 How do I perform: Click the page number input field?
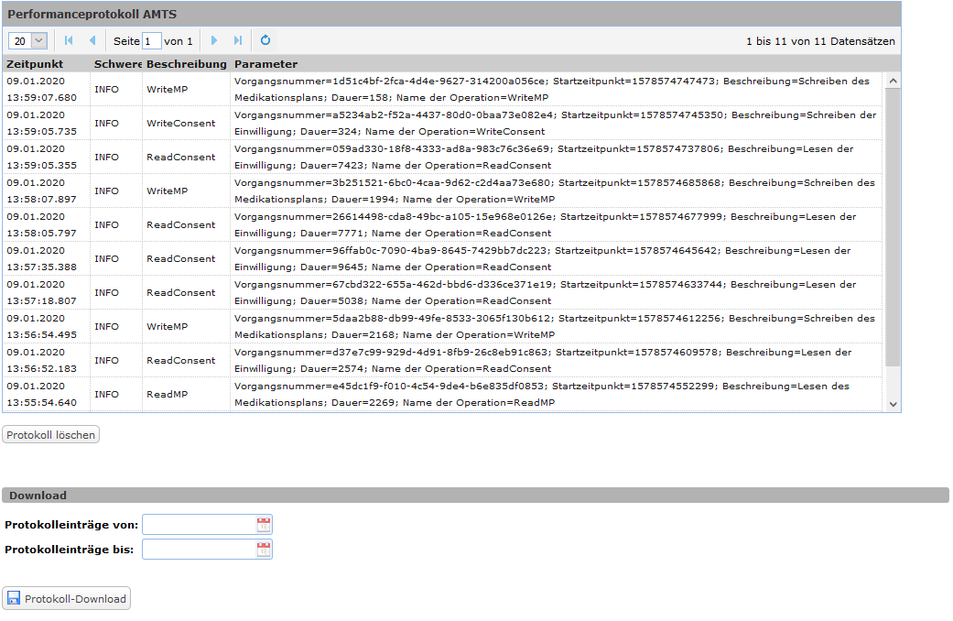pos(152,41)
